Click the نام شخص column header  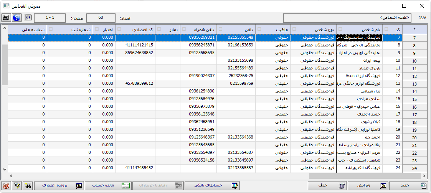pyautogui.click(x=361, y=29)
